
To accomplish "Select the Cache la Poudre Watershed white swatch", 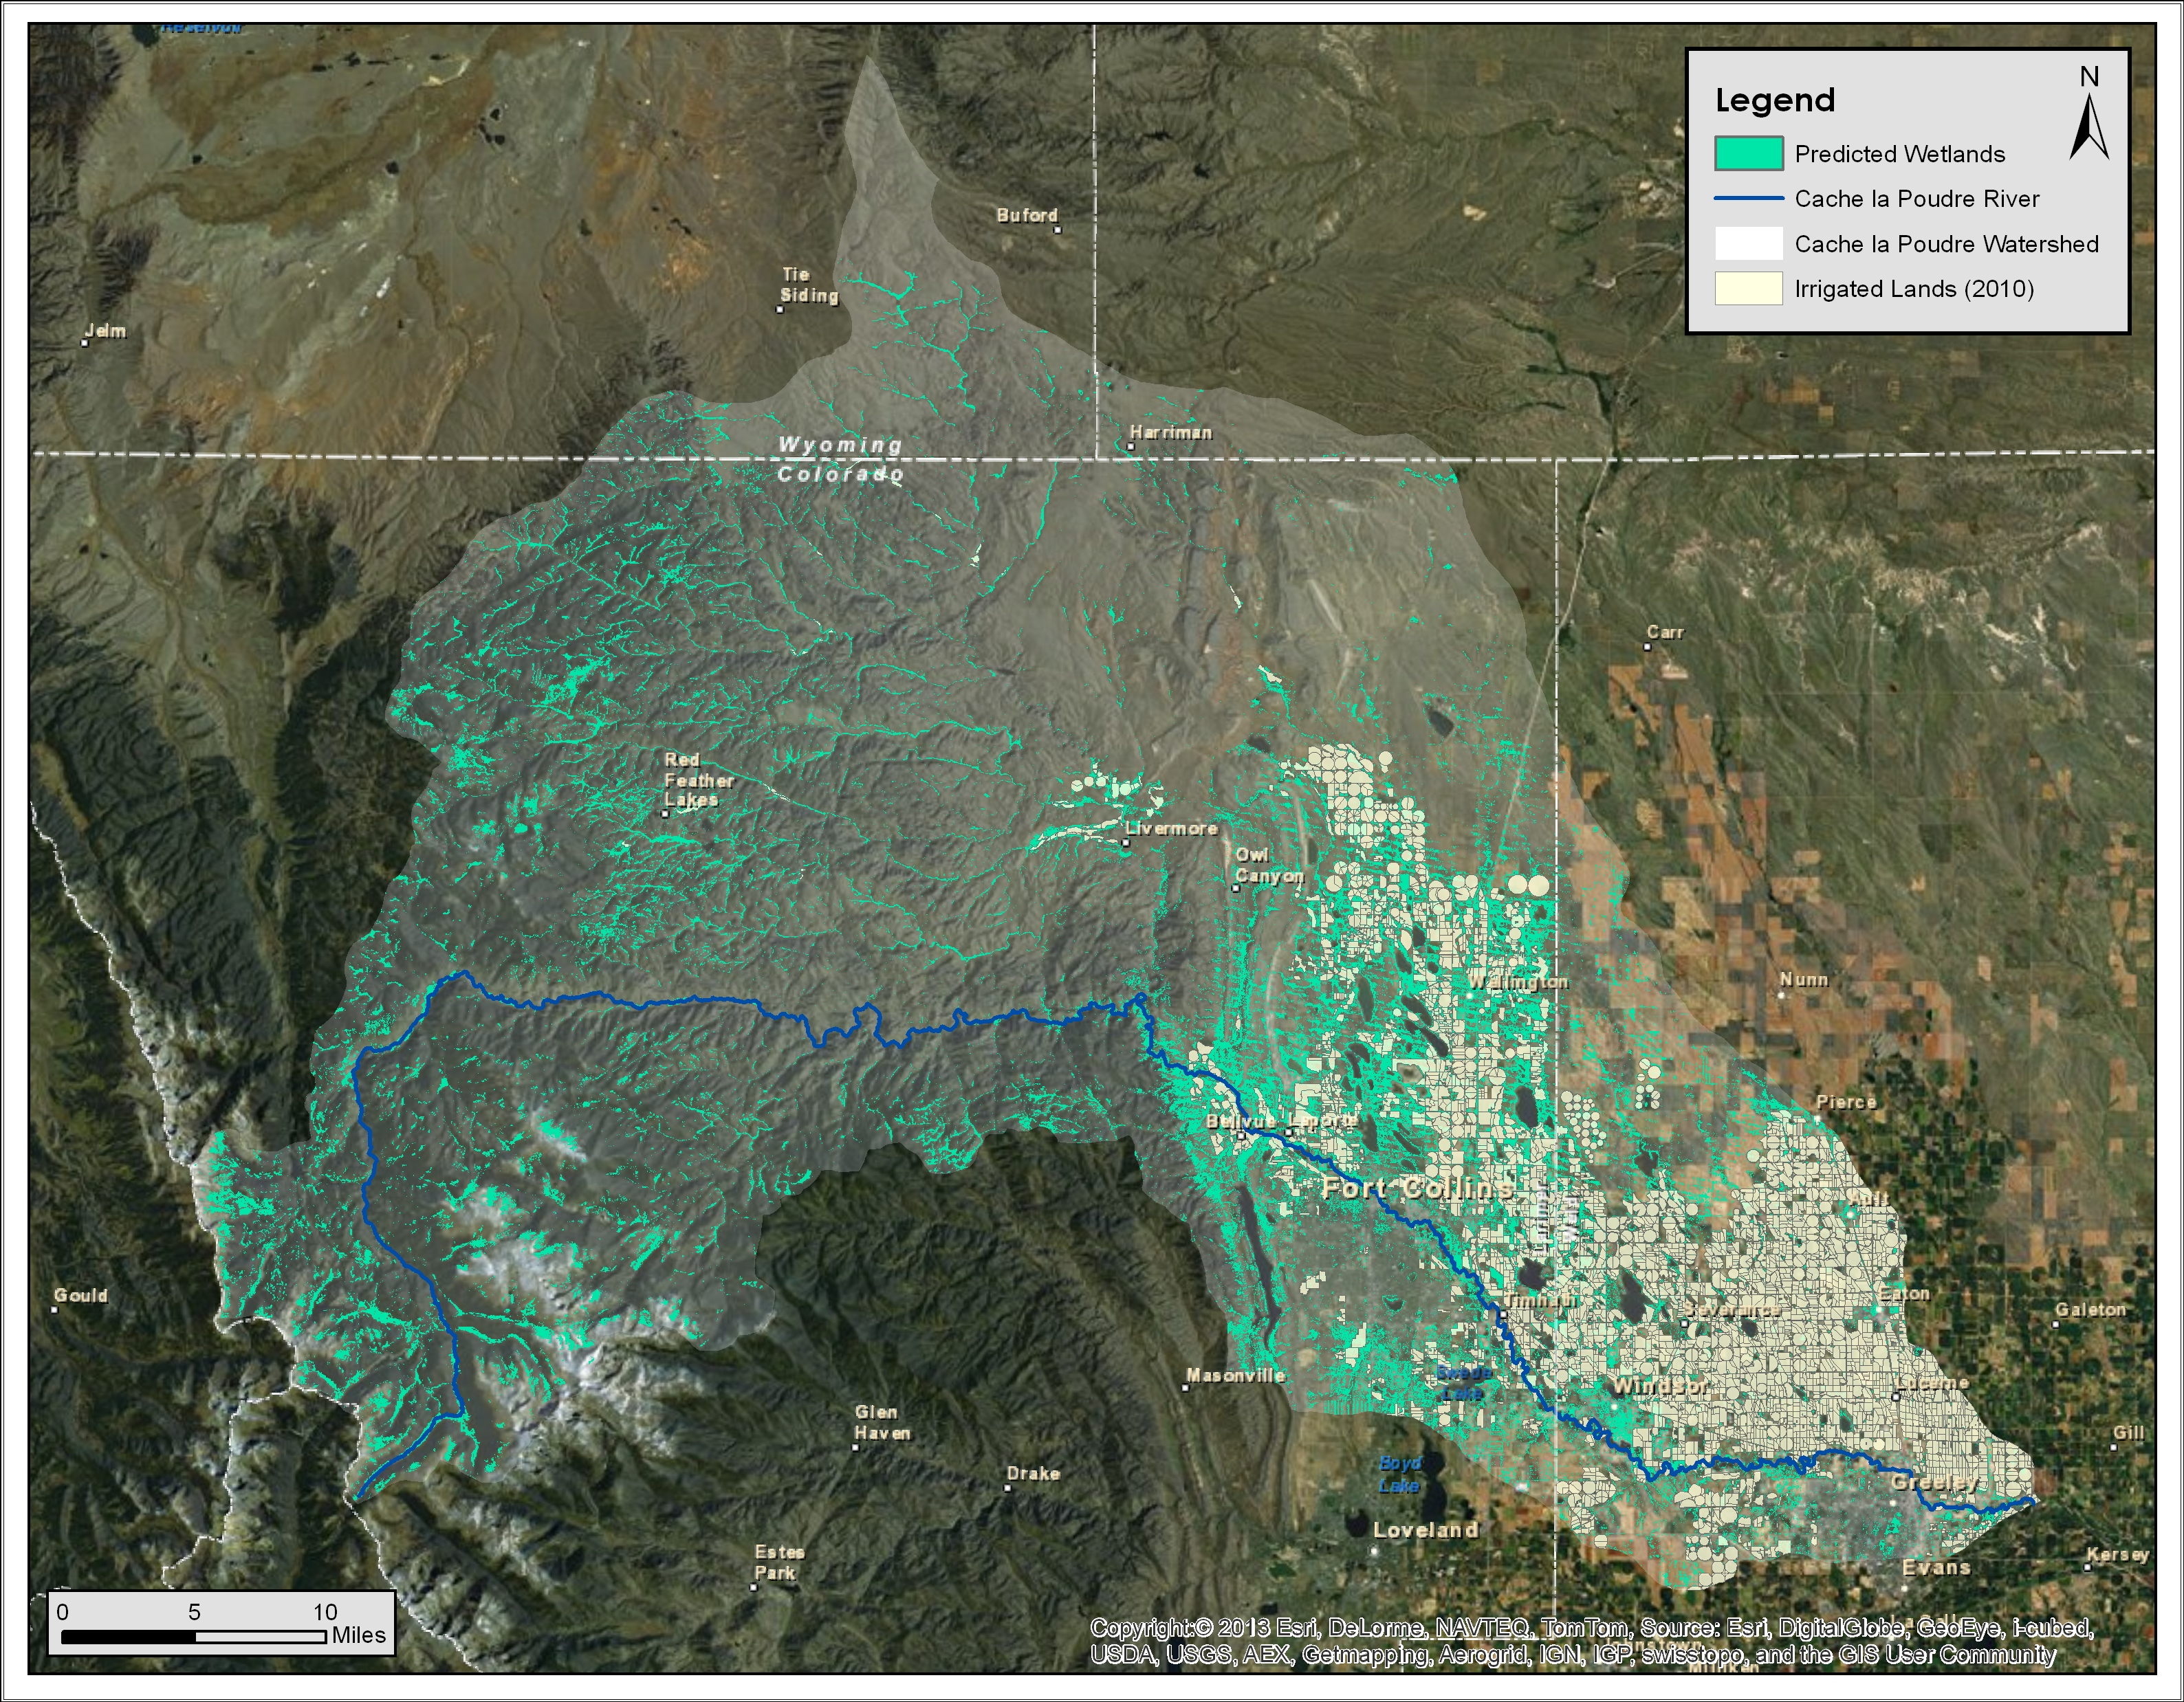I will pos(1748,243).
